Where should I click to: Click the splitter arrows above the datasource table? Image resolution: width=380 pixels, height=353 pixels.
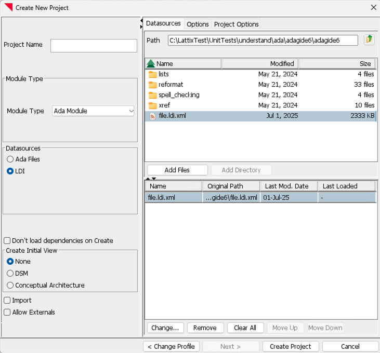151,179
